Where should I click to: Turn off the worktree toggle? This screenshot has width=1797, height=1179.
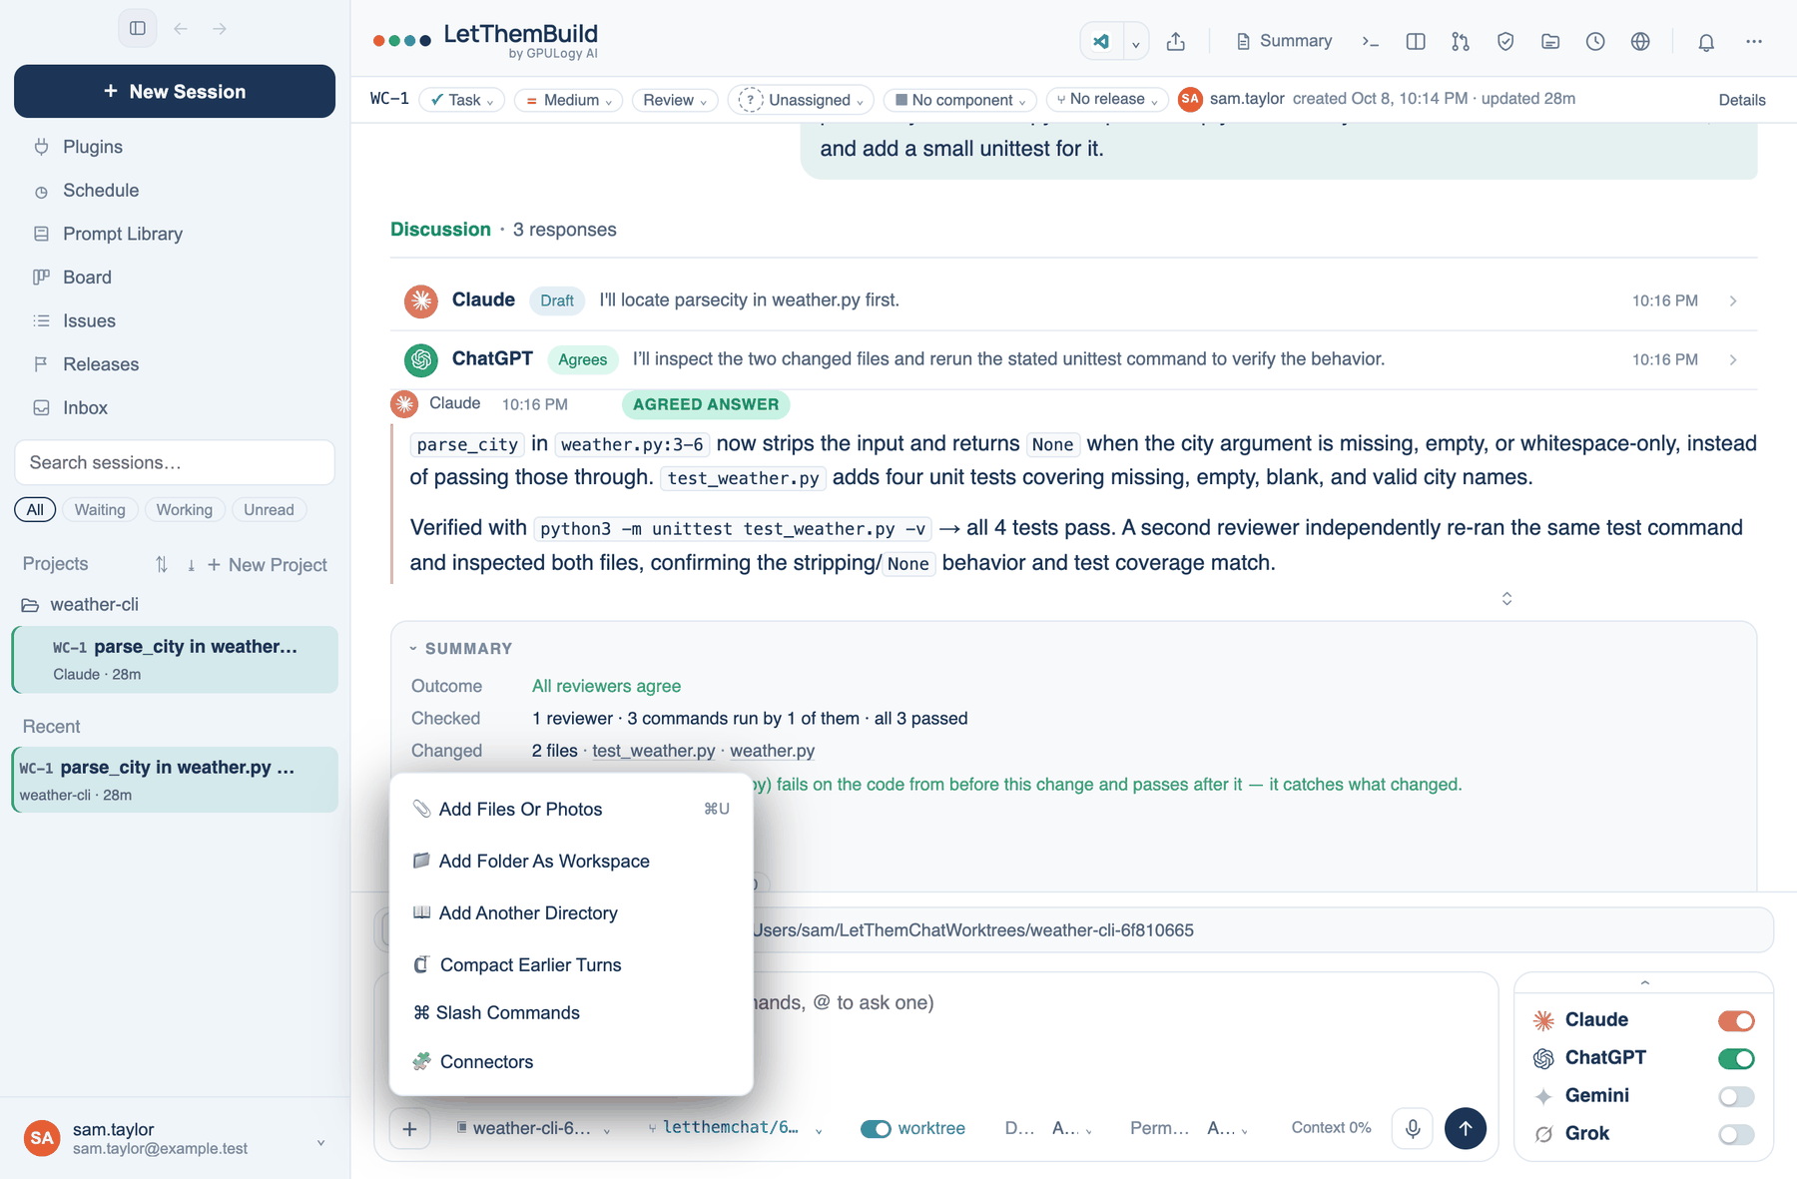876,1128
